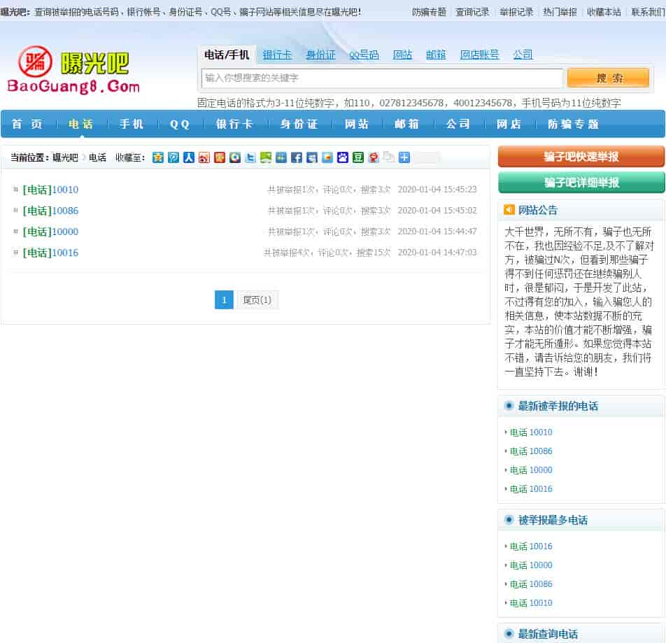The image size is (666, 643).
Task: Share to Facebook using its icon
Action: (297, 157)
